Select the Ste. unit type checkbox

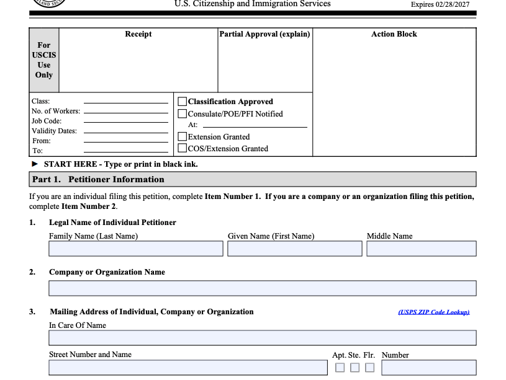(355, 368)
